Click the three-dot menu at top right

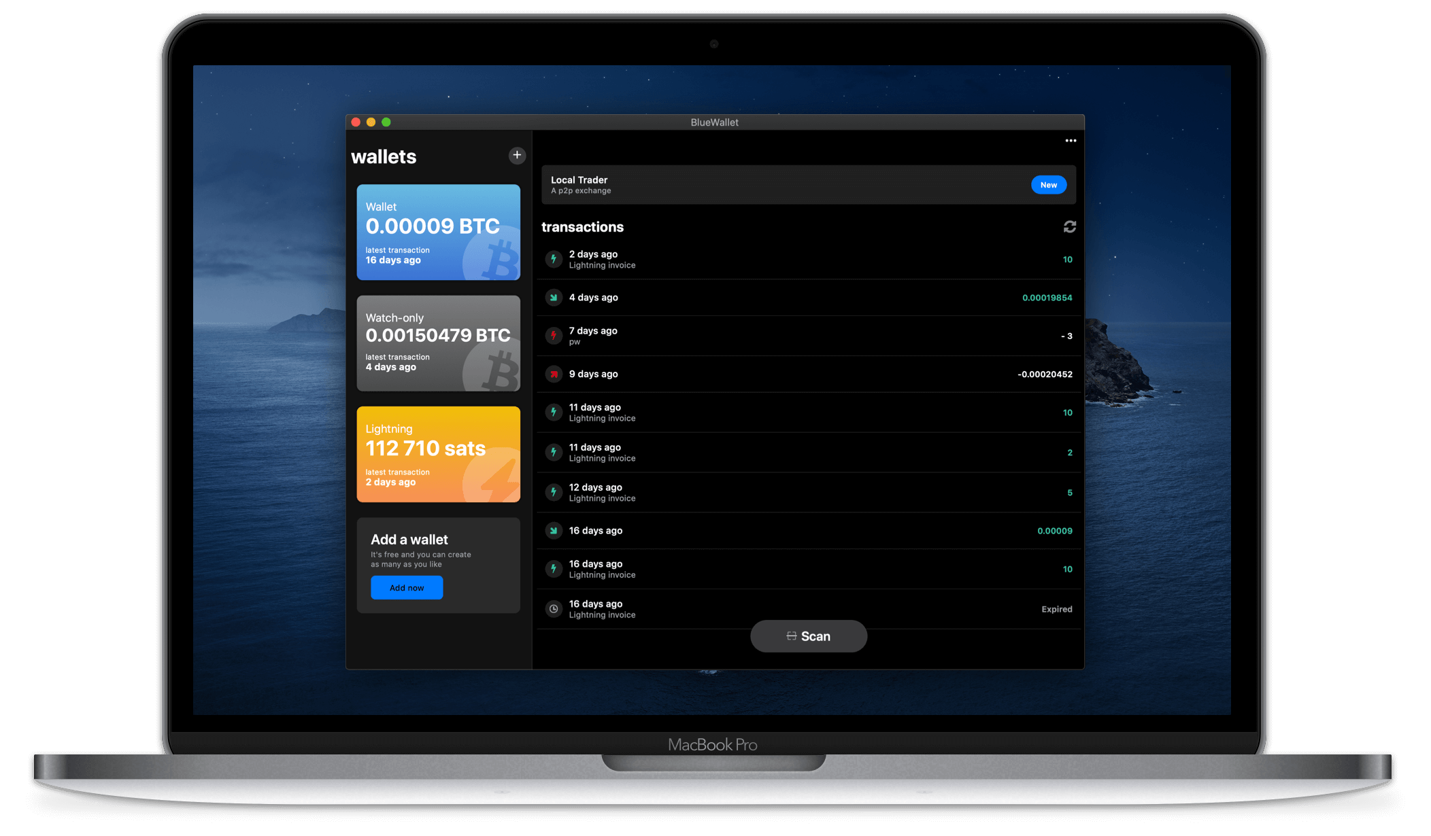point(1071,140)
